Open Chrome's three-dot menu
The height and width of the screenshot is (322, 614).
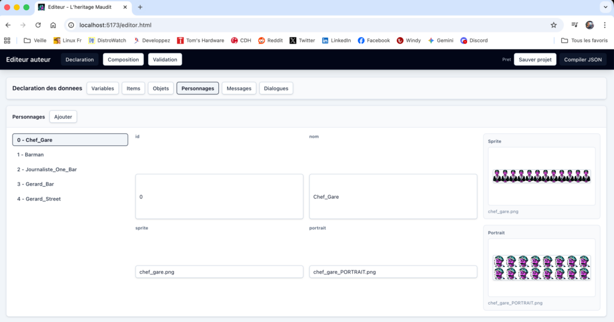[604, 25]
